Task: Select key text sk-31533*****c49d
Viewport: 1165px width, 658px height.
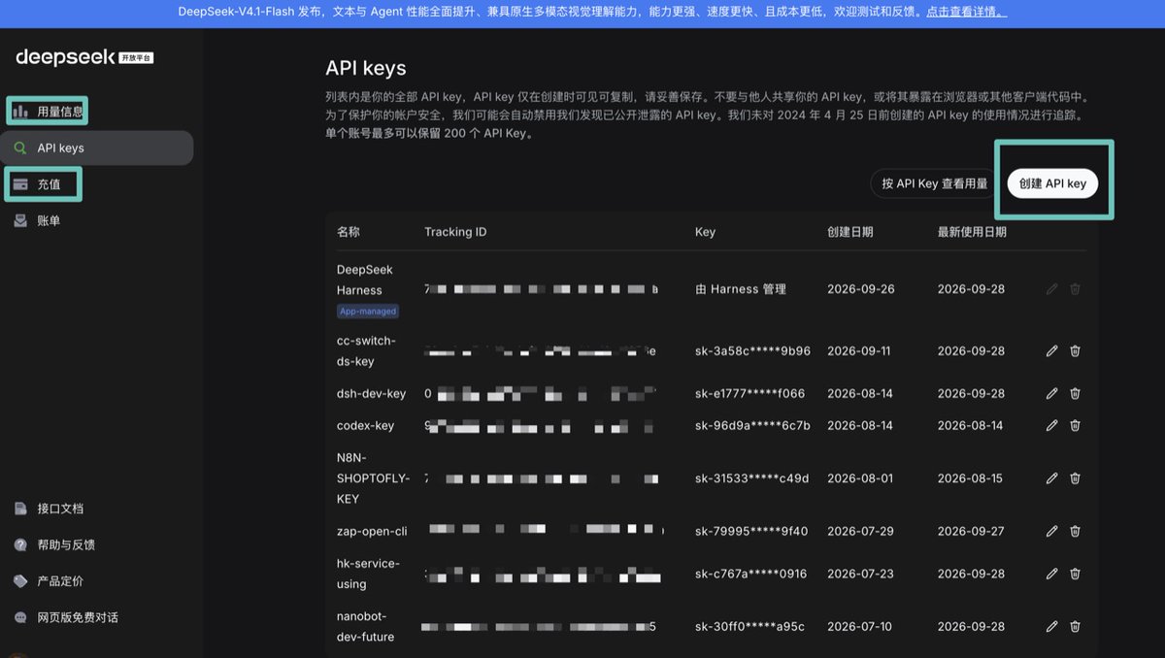Action: click(x=752, y=478)
